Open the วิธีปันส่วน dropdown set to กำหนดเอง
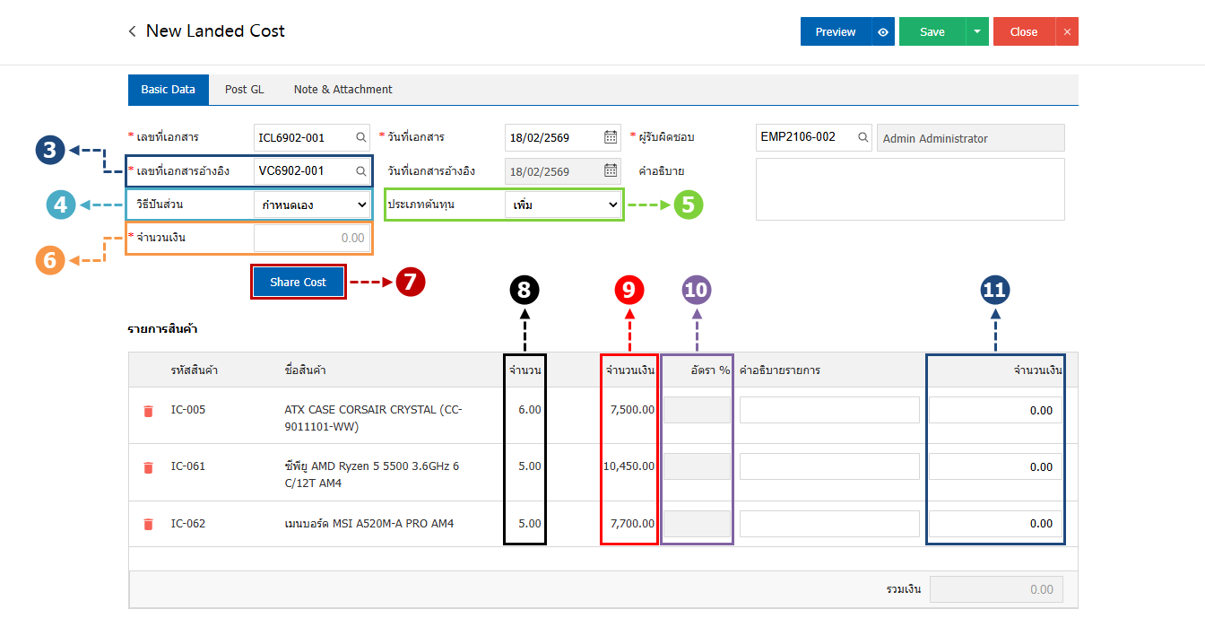 (x=312, y=205)
